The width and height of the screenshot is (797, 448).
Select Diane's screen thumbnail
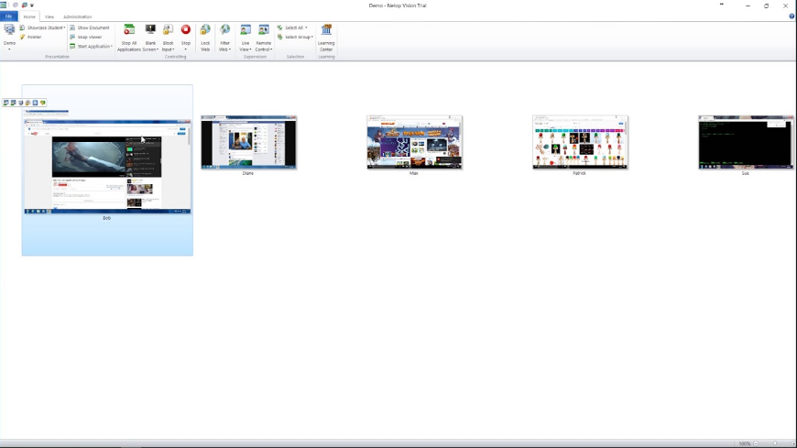[248, 142]
